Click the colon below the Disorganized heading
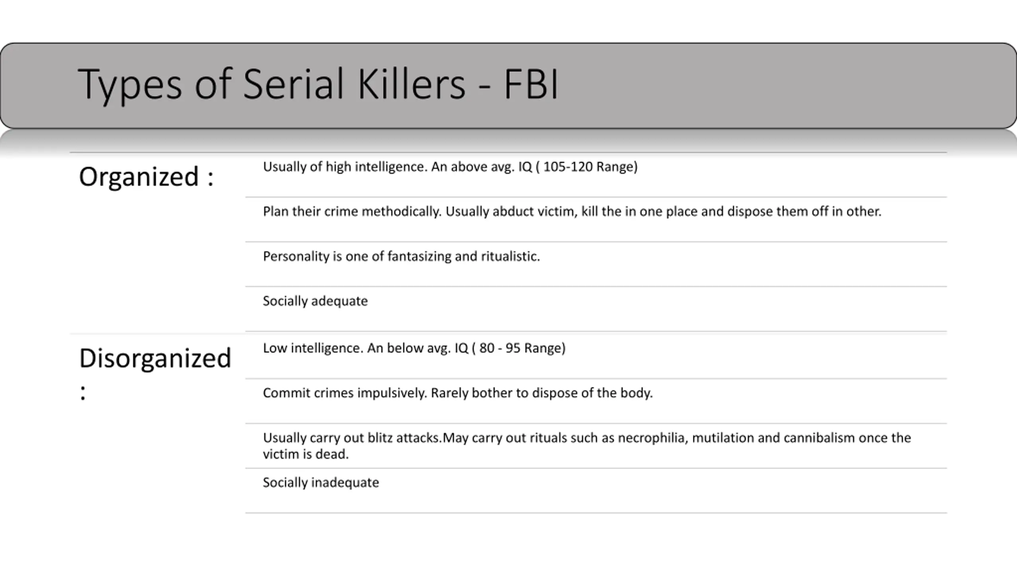1017x572 pixels. (x=83, y=393)
